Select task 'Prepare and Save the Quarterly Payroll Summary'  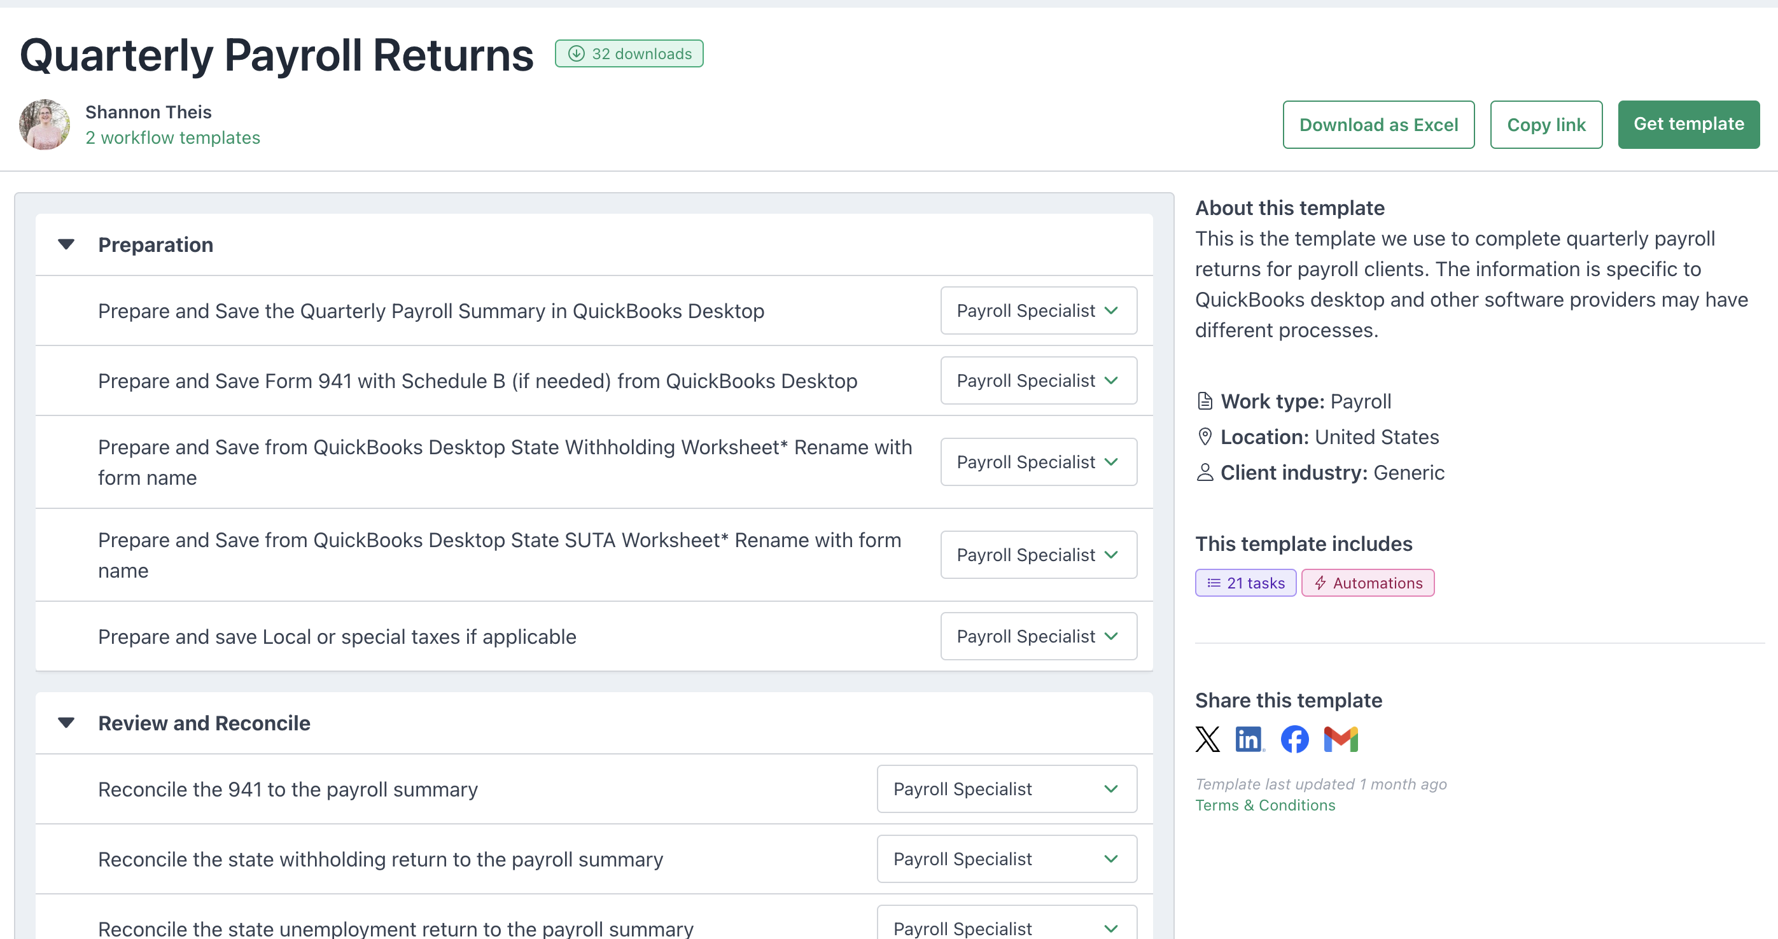431,311
